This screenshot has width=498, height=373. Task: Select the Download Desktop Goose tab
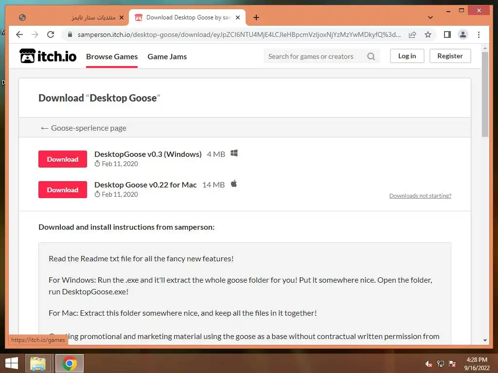187,17
